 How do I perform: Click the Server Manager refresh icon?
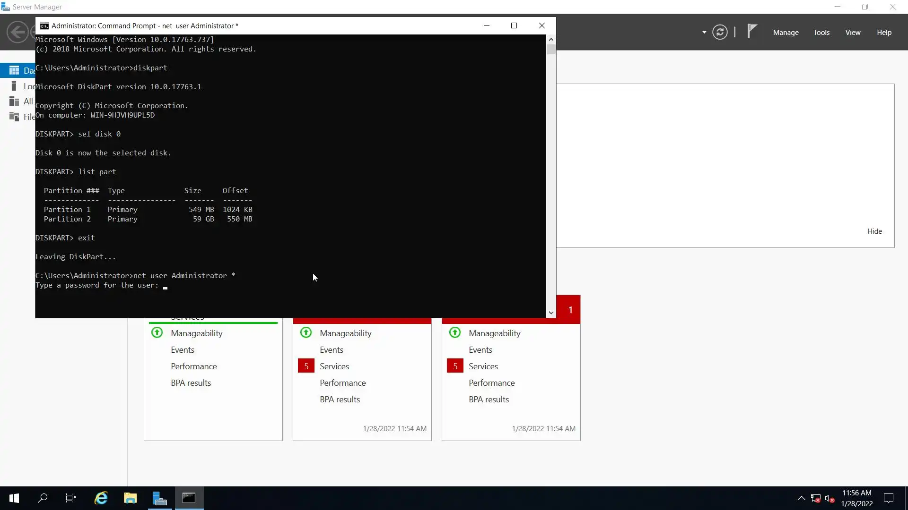click(720, 32)
